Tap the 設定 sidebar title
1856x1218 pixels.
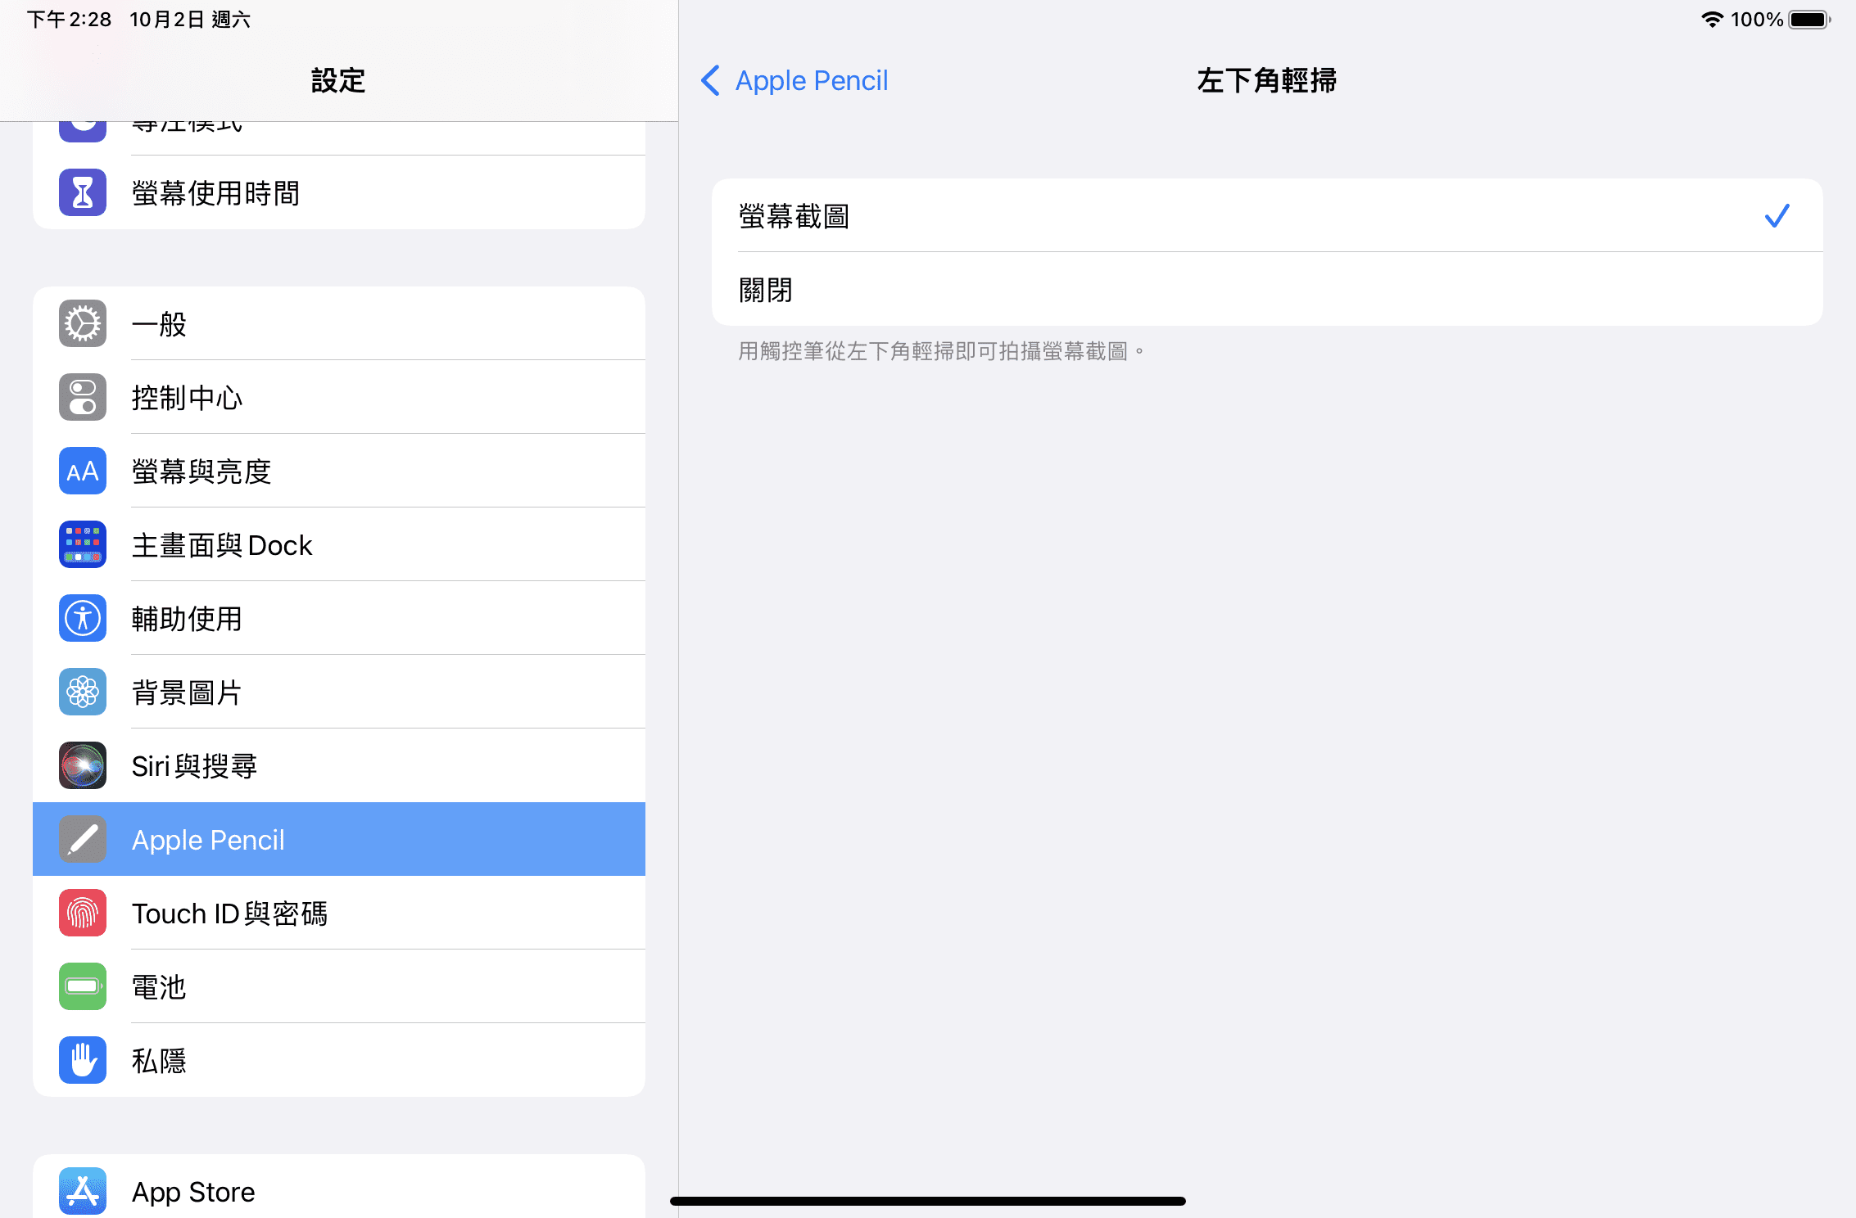click(x=338, y=80)
